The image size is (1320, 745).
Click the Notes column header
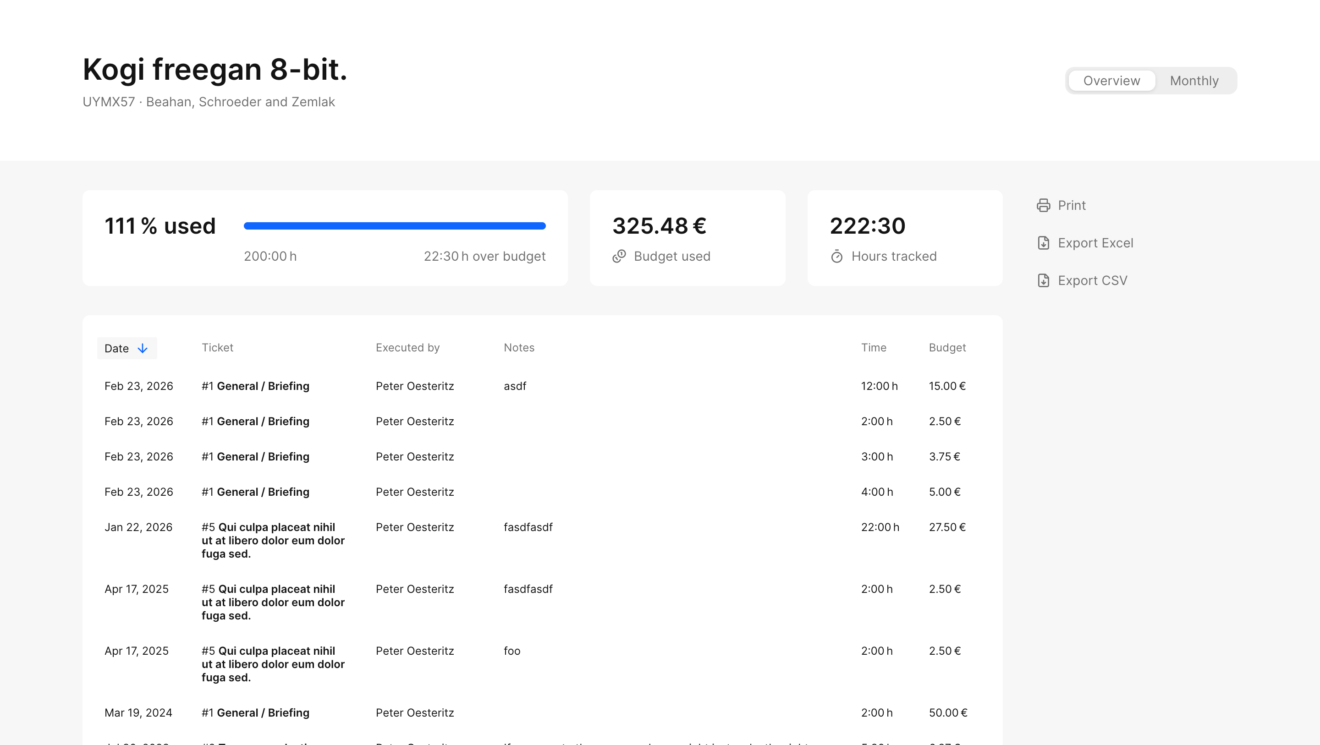click(518, 347)
